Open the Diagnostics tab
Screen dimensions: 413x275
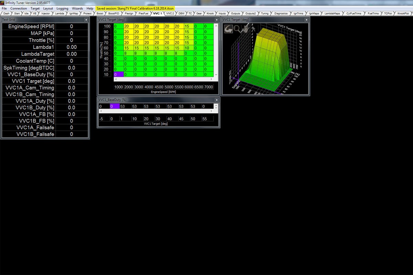(281, 13)
